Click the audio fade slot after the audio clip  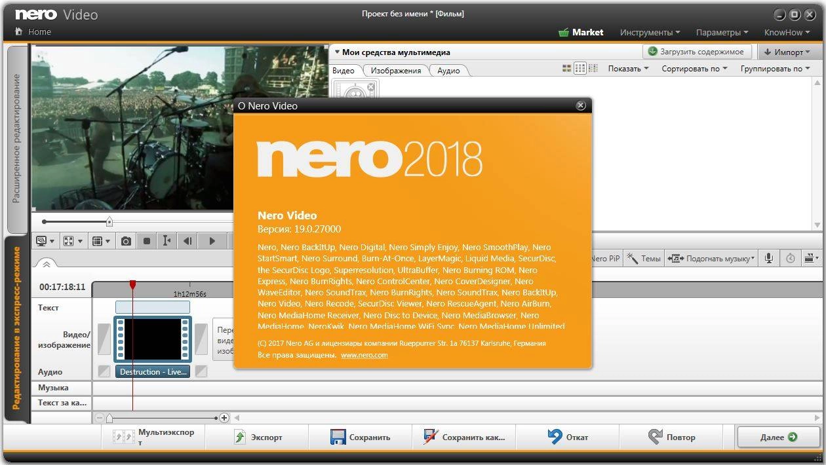[x=201, y=371]
